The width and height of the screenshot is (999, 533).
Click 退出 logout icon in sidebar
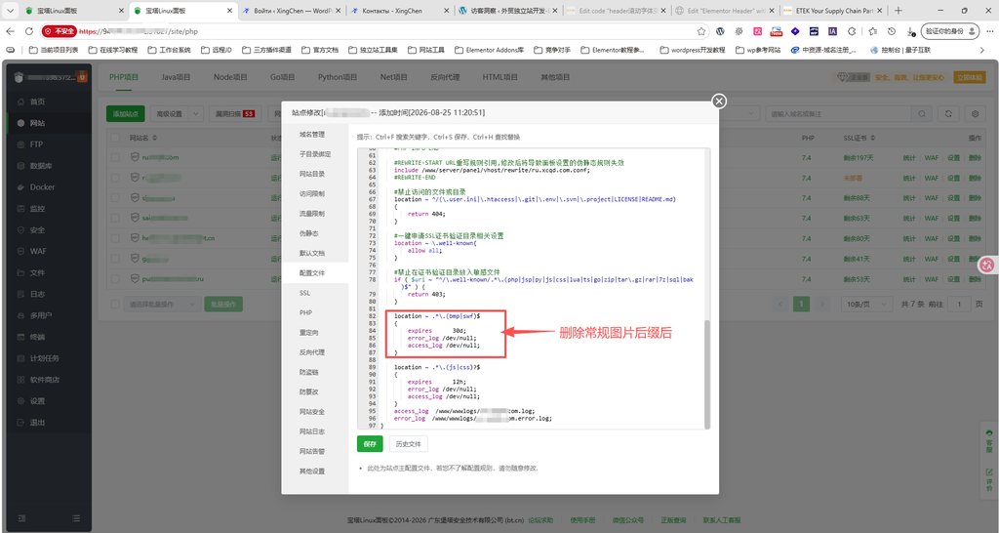[x=21, y=422]
